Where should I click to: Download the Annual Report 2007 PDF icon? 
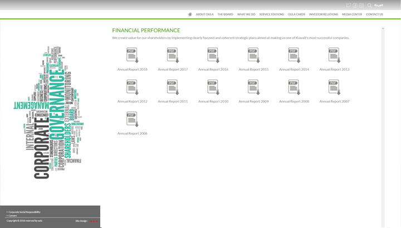(x=335, y=87)
